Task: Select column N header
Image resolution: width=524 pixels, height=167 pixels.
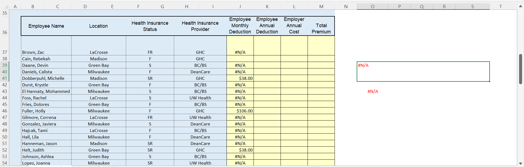Action: pyautogui.click(x=346, y=7)
